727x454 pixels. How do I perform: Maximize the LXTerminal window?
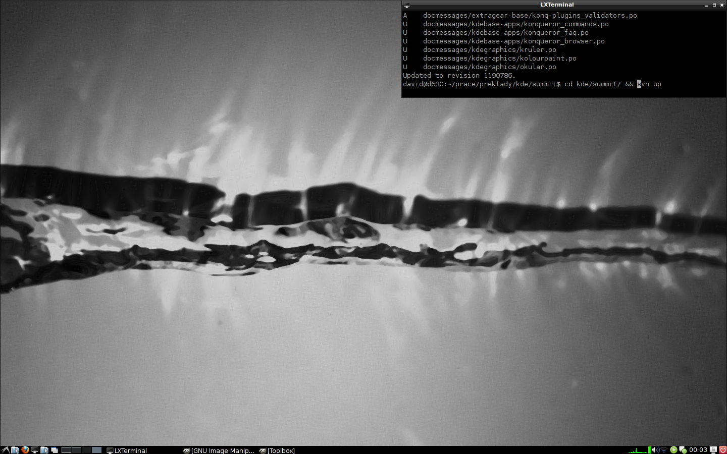pyautogui.click(x=714, y=5)
